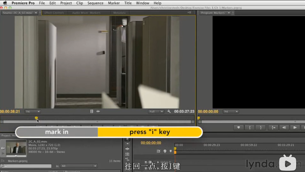Viewport: 305px width, 172px height.
Task: Open Program monitor Fit zoom dropdown
Action: (x=231, y=111)
